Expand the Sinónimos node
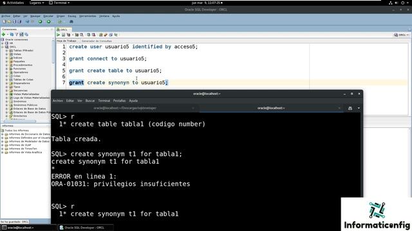 point(6,101)
